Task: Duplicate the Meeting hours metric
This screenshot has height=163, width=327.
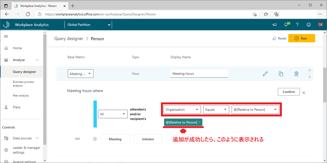Action: tap(281, 74)
